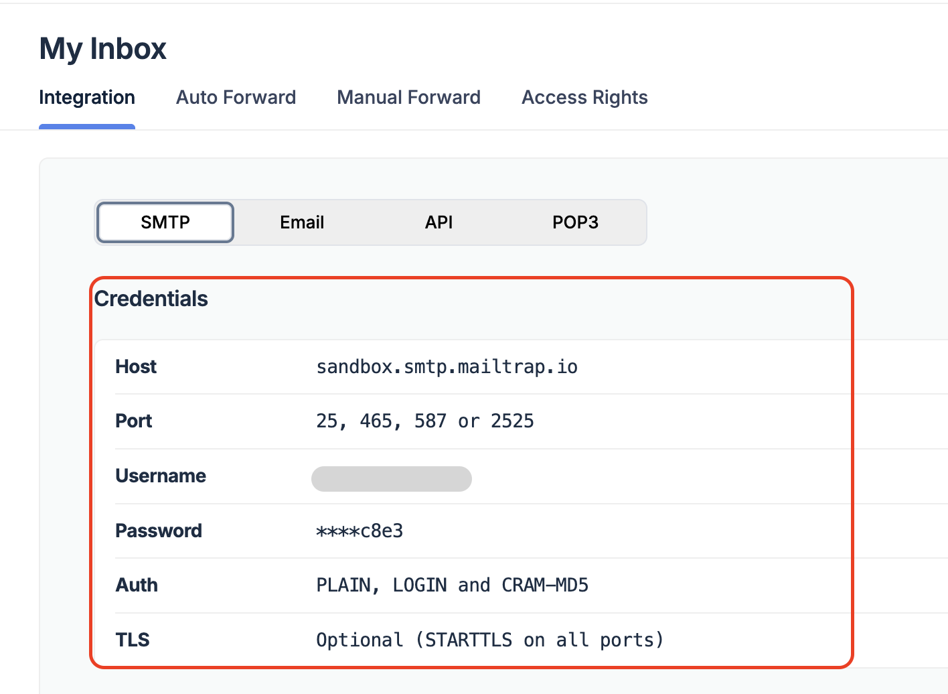Click the Host row label
The height and width of the screenshot is (694, 948).
click(136, 366)
